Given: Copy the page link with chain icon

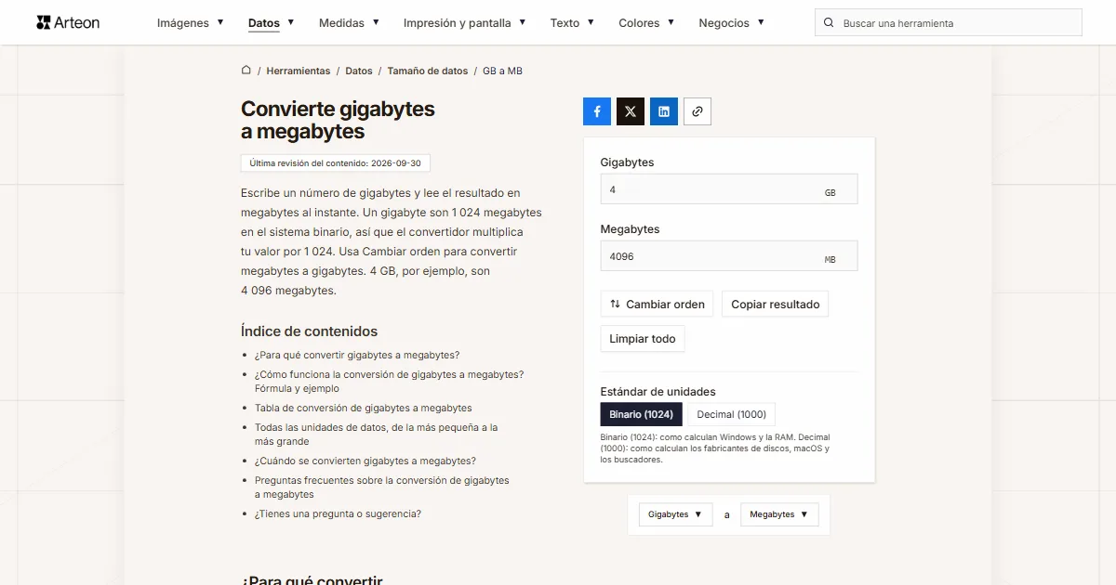Looking at the screenshot, I should 697,111.
